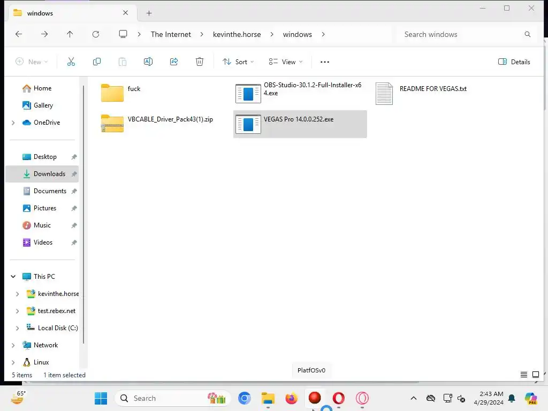
Task: Click the search magnifier icon in Explorer
Action: [x=527, y=34]
